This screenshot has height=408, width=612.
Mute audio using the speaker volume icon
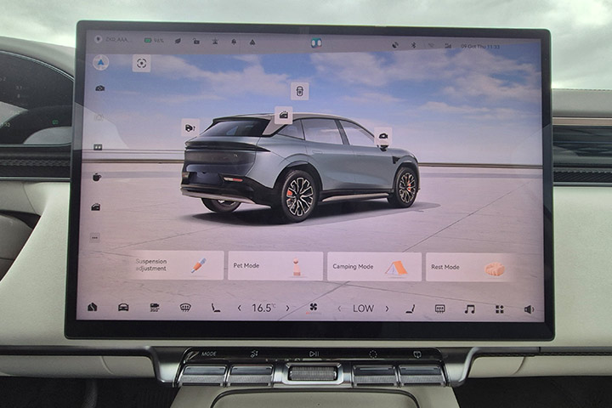[x=529, y=309]
